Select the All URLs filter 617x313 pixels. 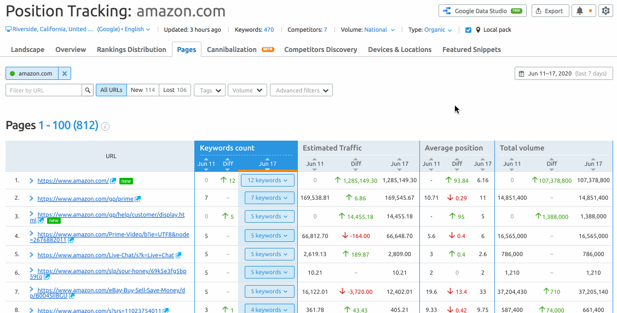[111, 90]
